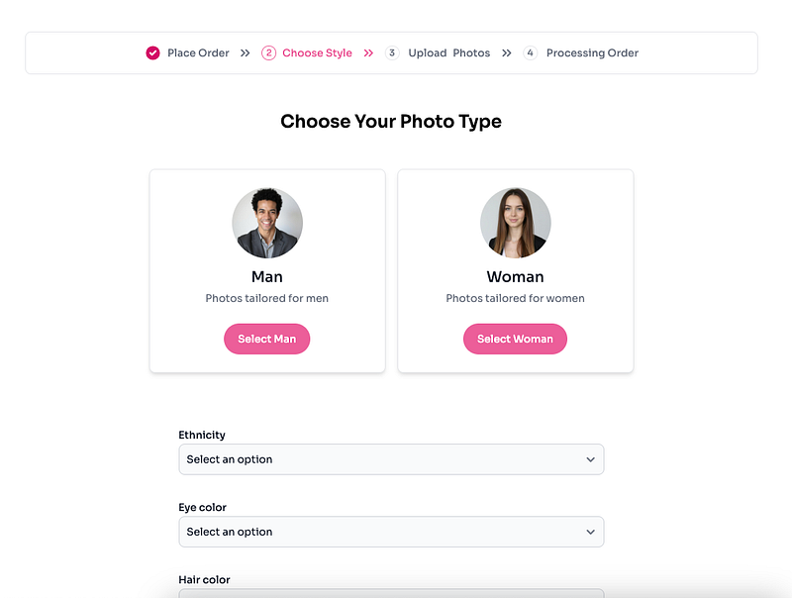Click the circled number 2 step icon
792x598 pixels.
(x=268, y=53)
